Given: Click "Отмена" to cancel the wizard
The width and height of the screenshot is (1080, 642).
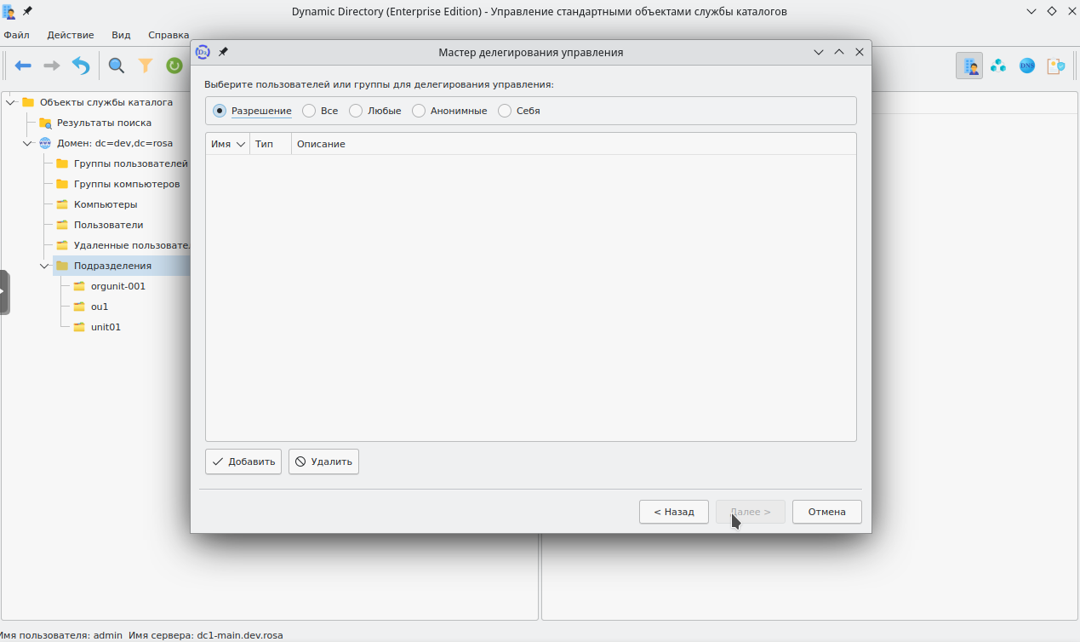Looking at the screenshot, I should tap(826, 512).
